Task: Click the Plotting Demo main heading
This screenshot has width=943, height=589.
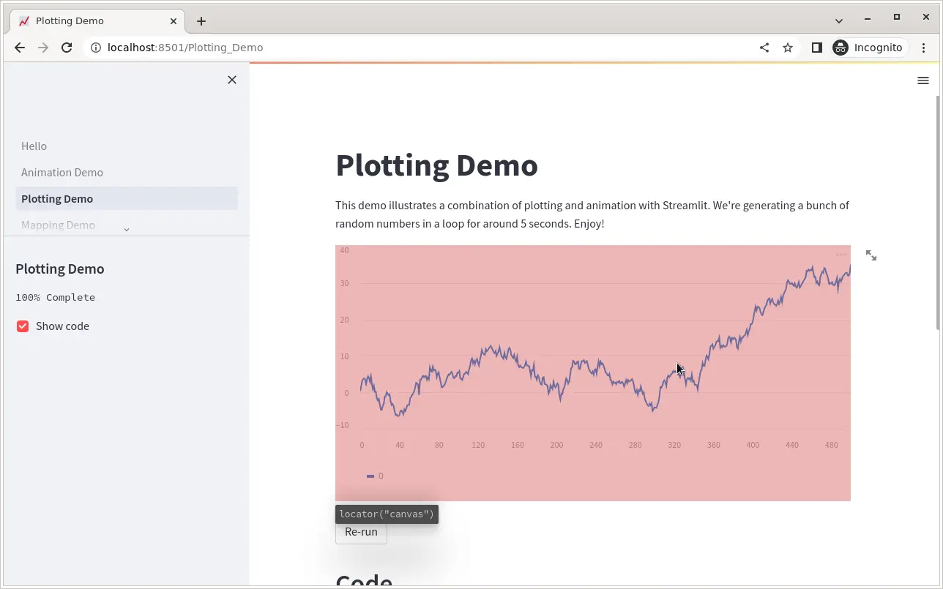Action: (x=436, y=165)
